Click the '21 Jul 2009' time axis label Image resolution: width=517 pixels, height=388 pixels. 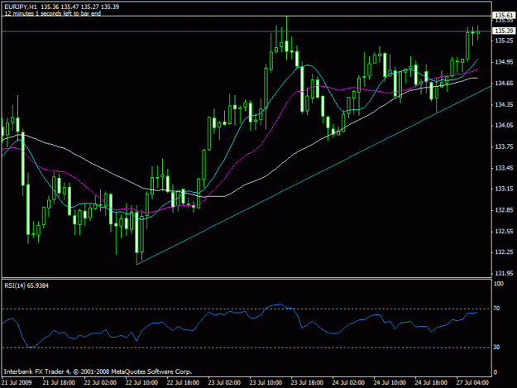click(x=17, y=382)
